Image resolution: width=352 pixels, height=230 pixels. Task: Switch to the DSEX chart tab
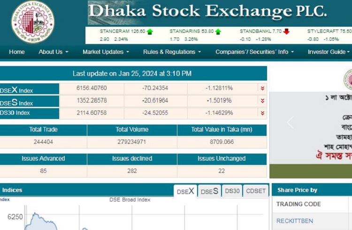[x=185, y=191]
